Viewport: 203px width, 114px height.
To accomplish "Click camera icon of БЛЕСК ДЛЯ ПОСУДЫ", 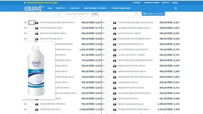I will tap(37, 39).
